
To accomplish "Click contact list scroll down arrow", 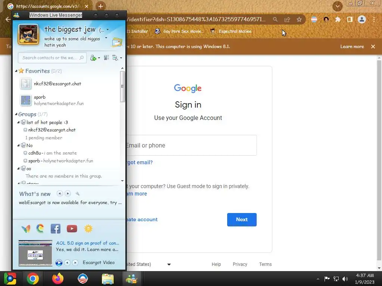I will [122, 181].
